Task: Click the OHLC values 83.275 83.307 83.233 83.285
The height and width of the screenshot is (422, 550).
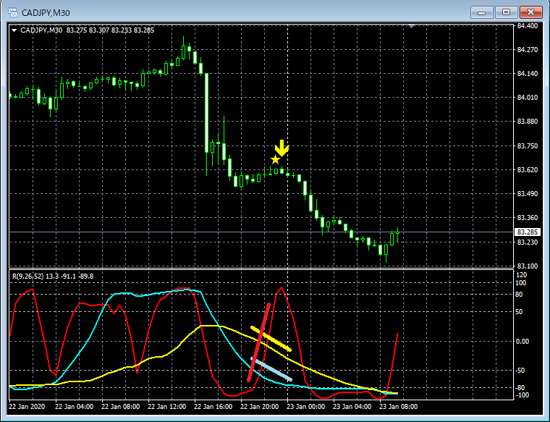Action: tap(110, 30)
